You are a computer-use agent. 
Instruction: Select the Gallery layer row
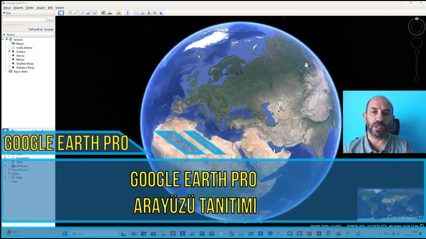pyautogui.click(x=15, y=174)
